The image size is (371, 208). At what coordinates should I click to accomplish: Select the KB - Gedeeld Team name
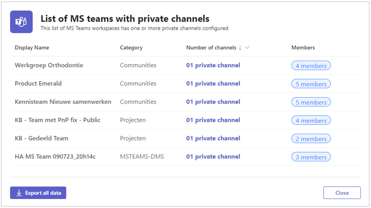[x=41, y=138]
